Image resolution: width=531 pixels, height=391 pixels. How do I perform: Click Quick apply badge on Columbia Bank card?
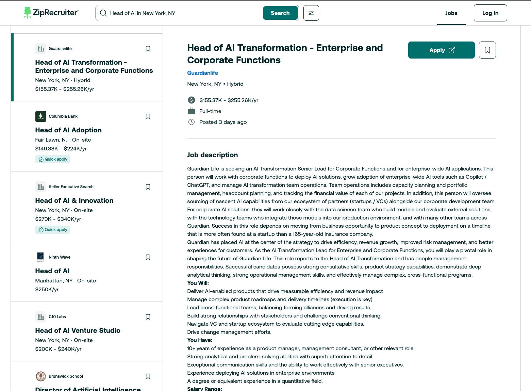coord(53,159)
